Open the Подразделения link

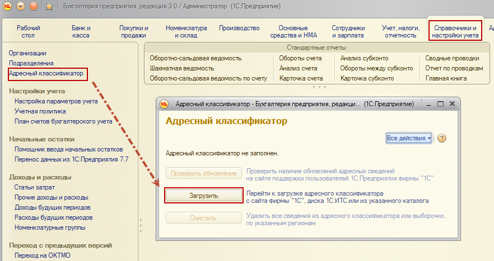coord(31,63)
